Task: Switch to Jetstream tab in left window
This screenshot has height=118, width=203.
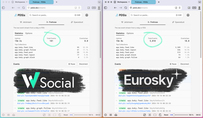Action: coord(26,22)
